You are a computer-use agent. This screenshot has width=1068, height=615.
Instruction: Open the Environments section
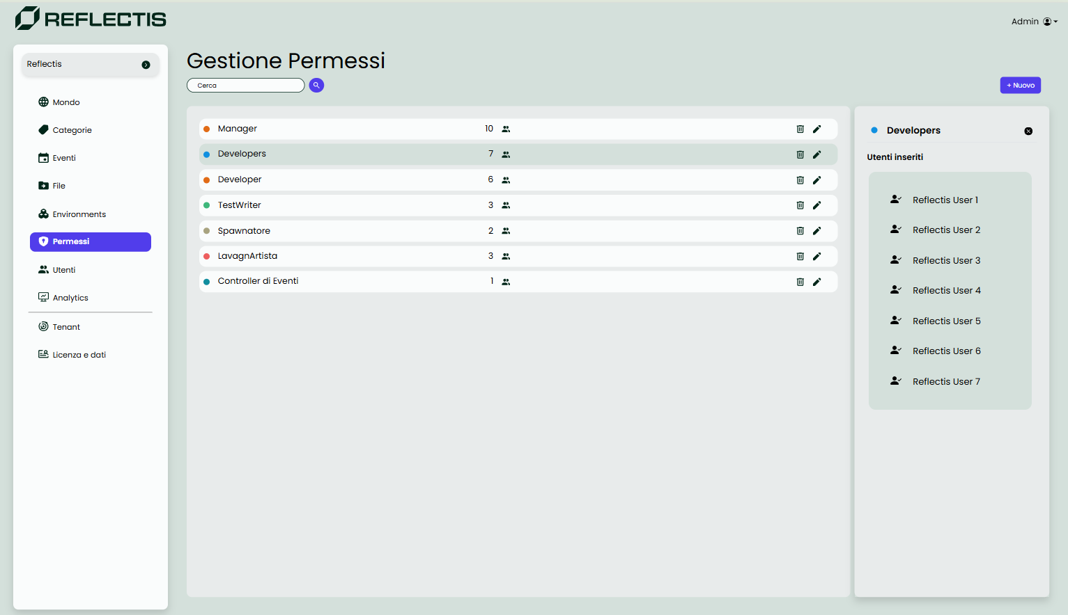[x=79, y=214]
